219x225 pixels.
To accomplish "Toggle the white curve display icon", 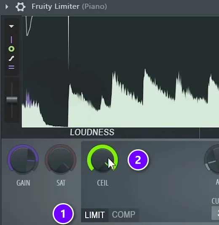I will (11, 58).
